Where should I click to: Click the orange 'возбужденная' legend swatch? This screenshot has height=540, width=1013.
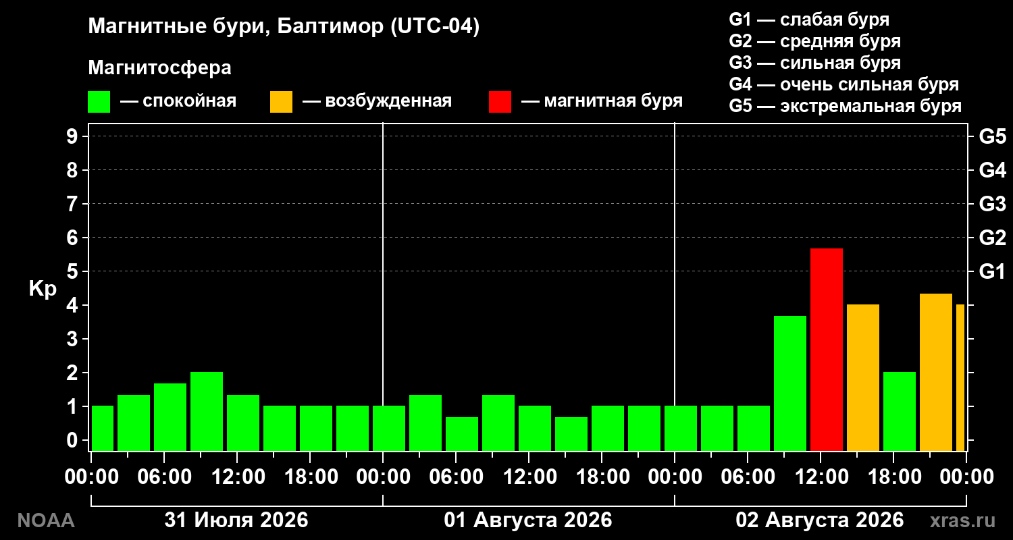[281, 102]
